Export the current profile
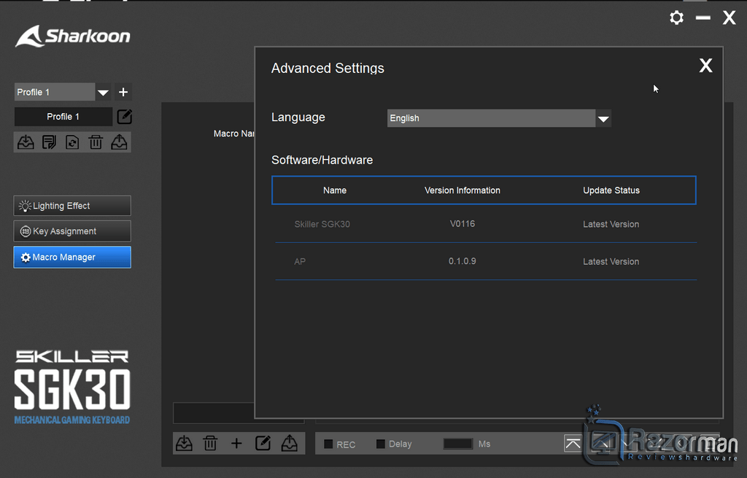 click(119, 142)
